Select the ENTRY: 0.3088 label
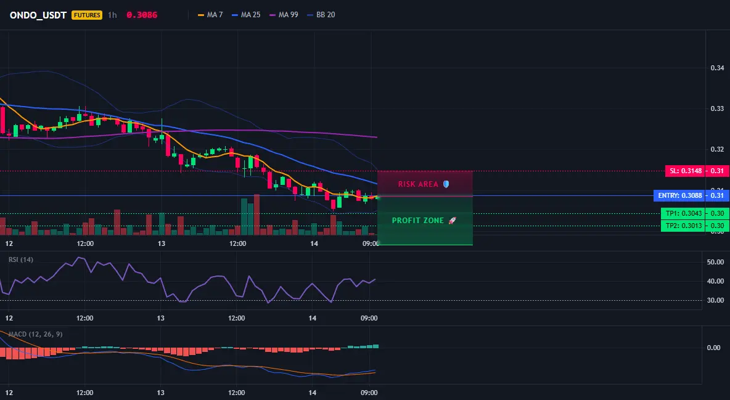This screenshot has height=400, width=730. [x=679, y=195]
